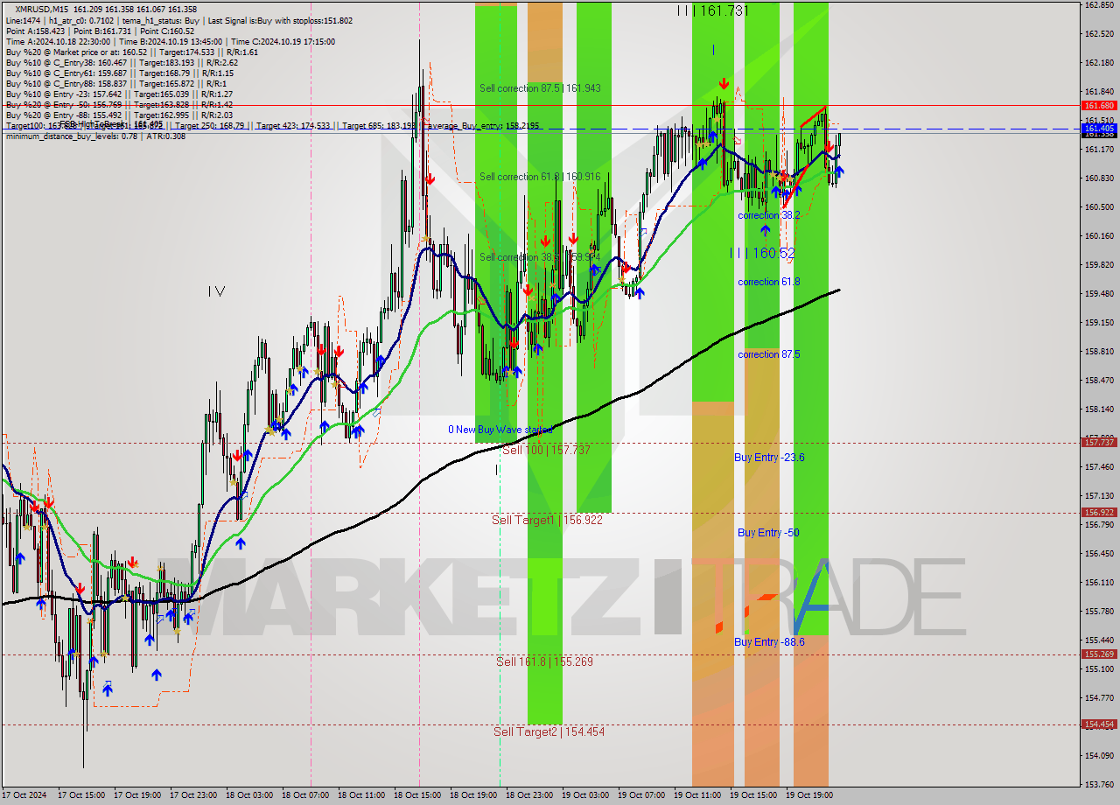Click the 'I V' wave label
The width and height of the screenshot is (1120, 805).
pyautogui.click(x=217, y=291)
